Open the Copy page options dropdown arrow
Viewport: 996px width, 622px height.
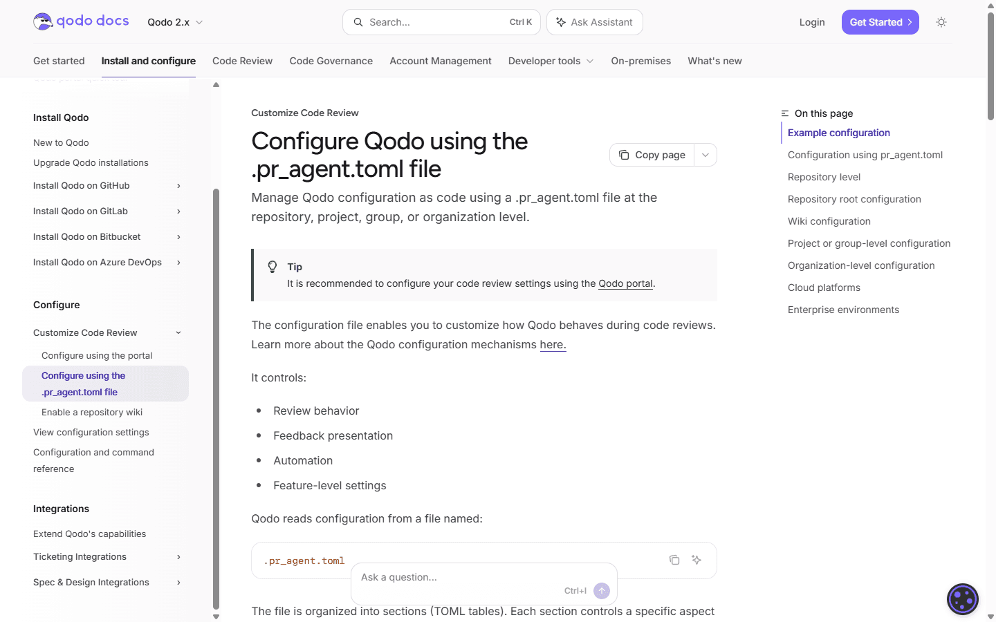coord(705,155)
